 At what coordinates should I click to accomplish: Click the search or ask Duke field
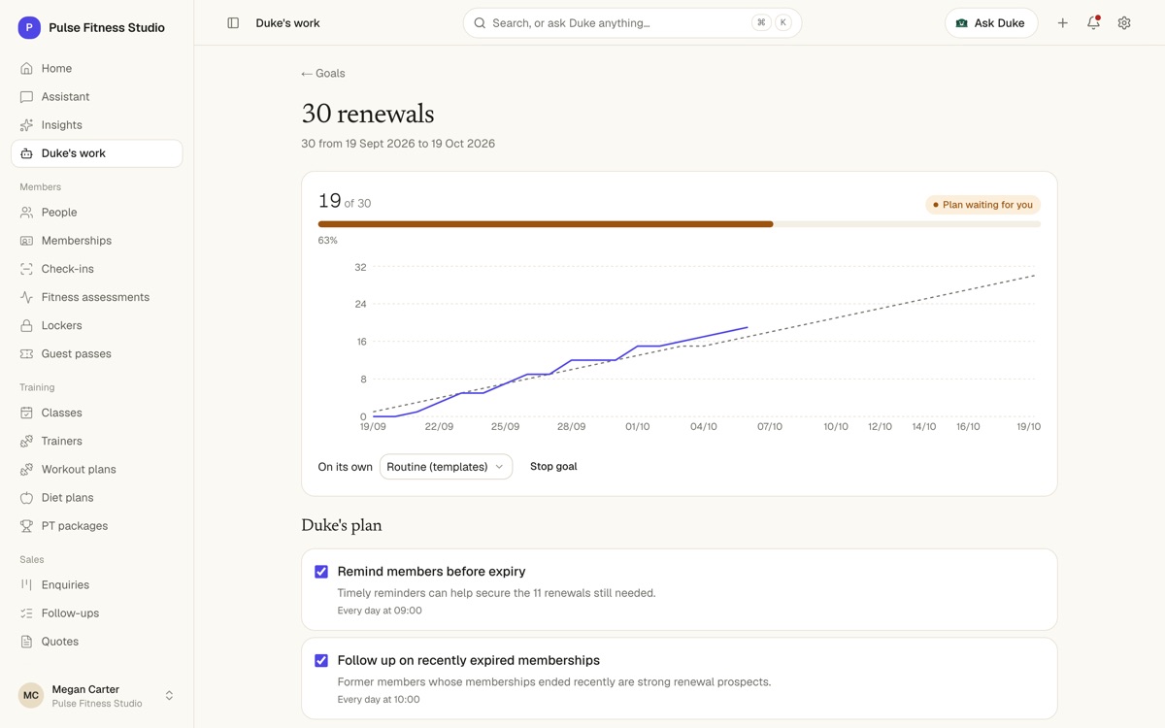[632, 23]
